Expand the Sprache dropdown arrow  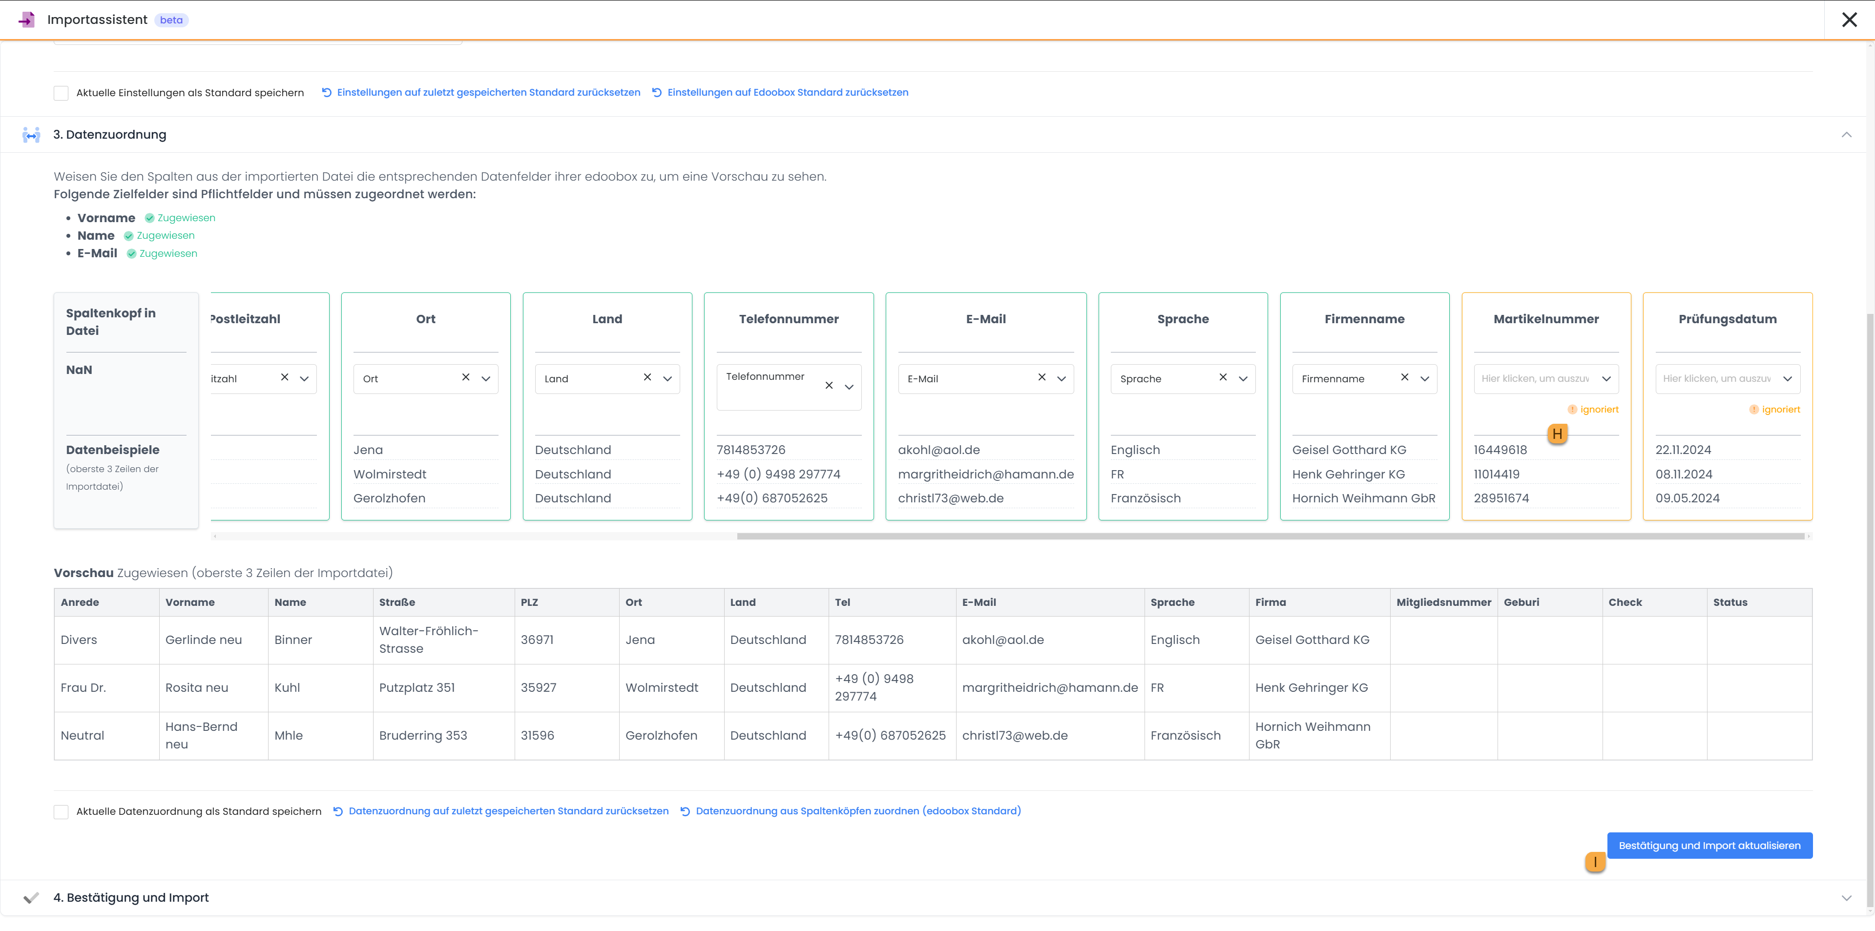pos(1243,378)
